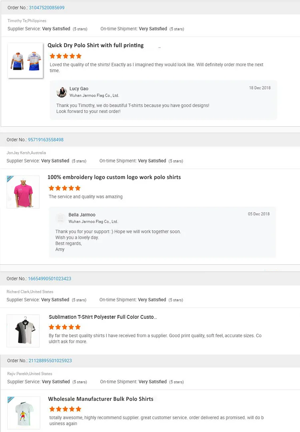
Task: Click Lucy Gao's profile avatar
Action: point(62,92)
